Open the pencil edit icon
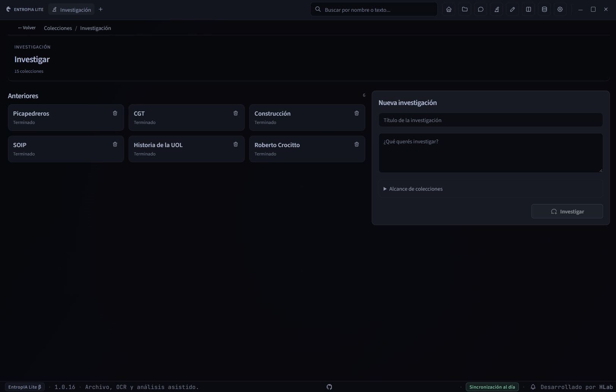 point(512,9)
